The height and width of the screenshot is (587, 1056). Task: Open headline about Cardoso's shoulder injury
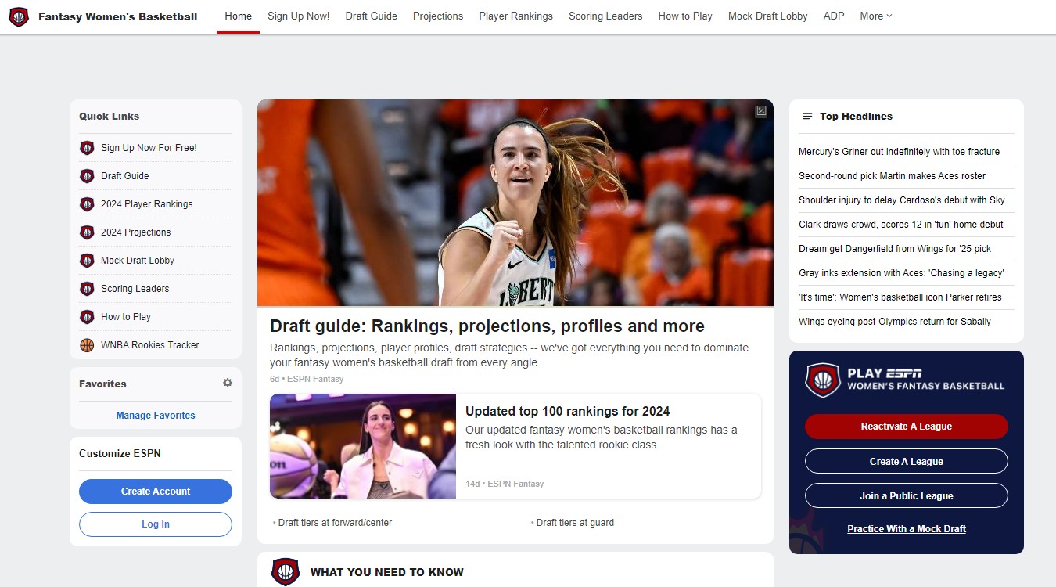(x=902, y=200)
